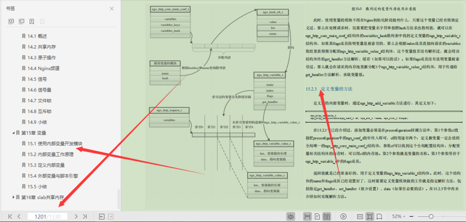466x222 pixels.
Task: Set zoom to actual size 1:1
Action: (x=360, y=216)
